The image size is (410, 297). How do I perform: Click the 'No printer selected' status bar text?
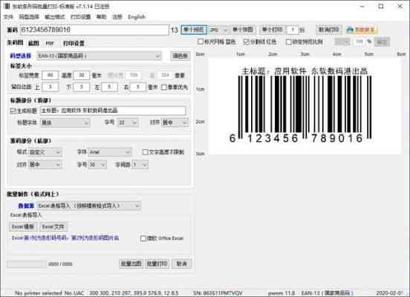click(39, 293)
